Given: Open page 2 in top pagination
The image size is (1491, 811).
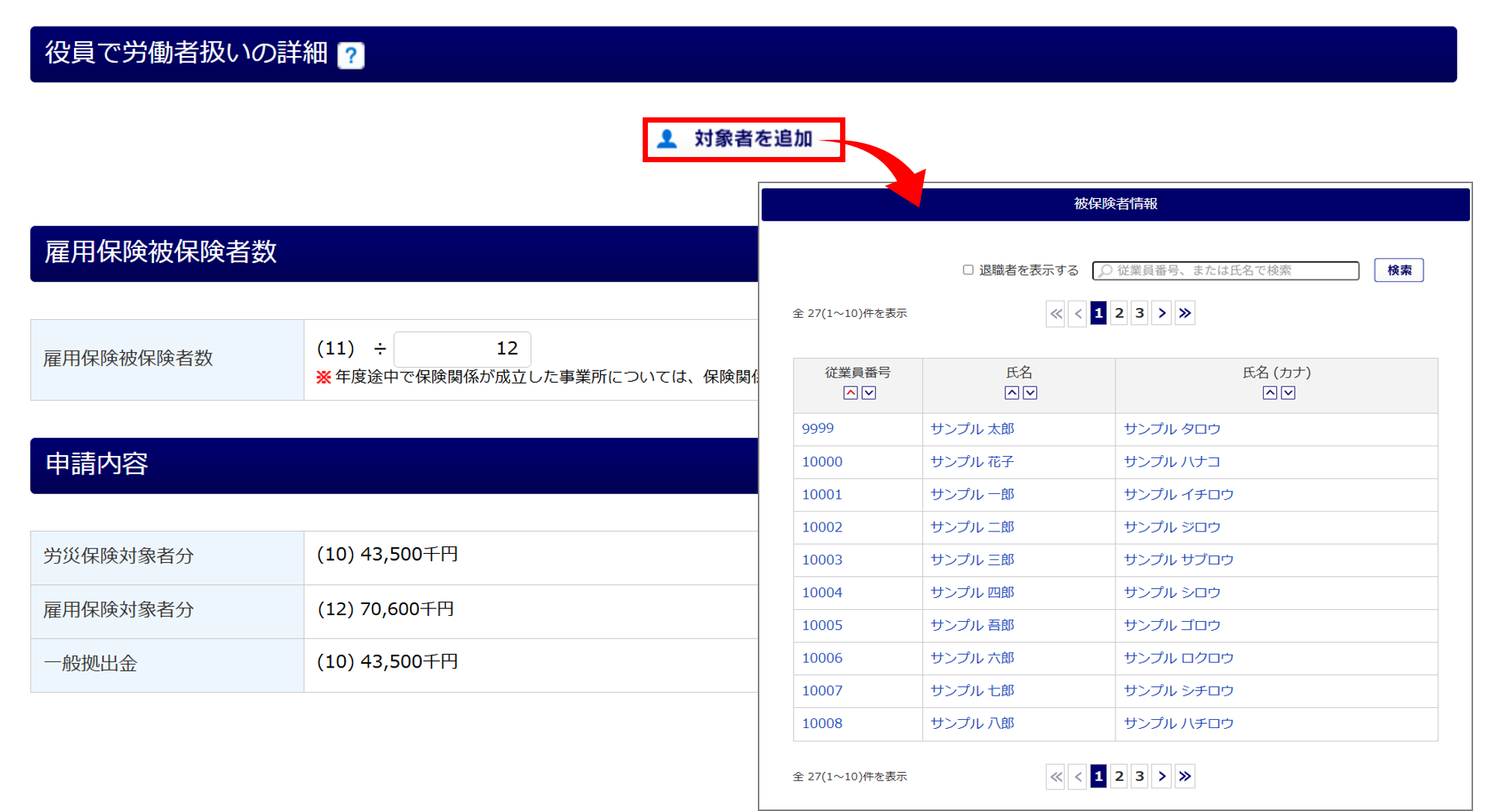Looking at the screenshot, I should 1119,313.
